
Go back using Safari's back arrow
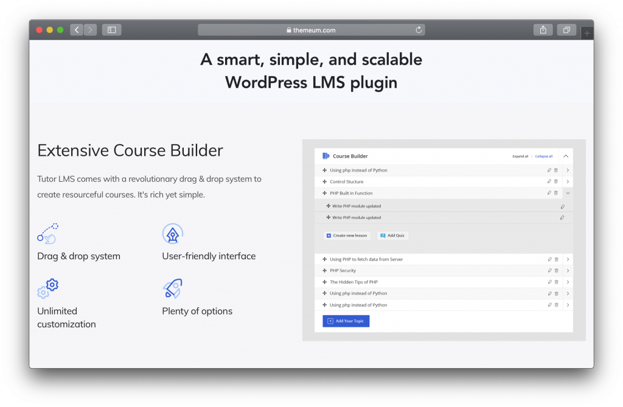[77, 30]
